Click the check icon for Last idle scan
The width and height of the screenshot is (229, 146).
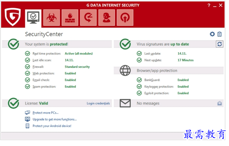coord(28,60)
